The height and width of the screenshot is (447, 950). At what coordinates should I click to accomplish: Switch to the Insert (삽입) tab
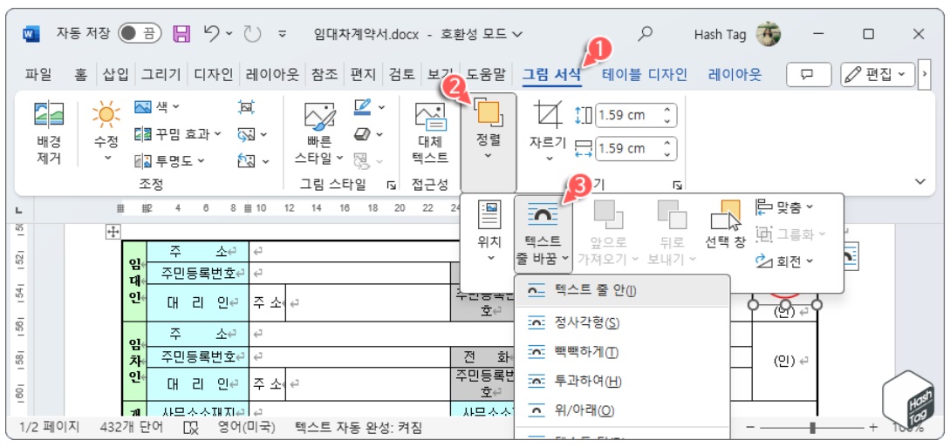tap(116, 75)
